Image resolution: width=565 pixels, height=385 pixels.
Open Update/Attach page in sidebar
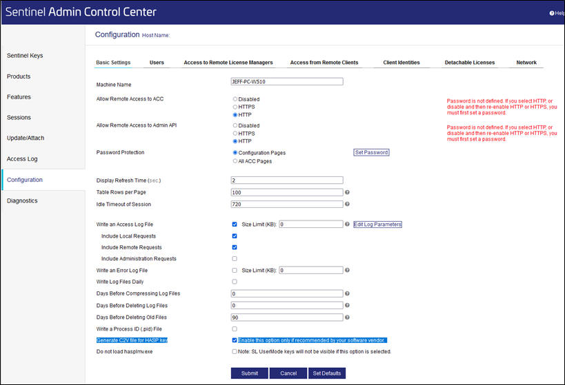[26, 138]
